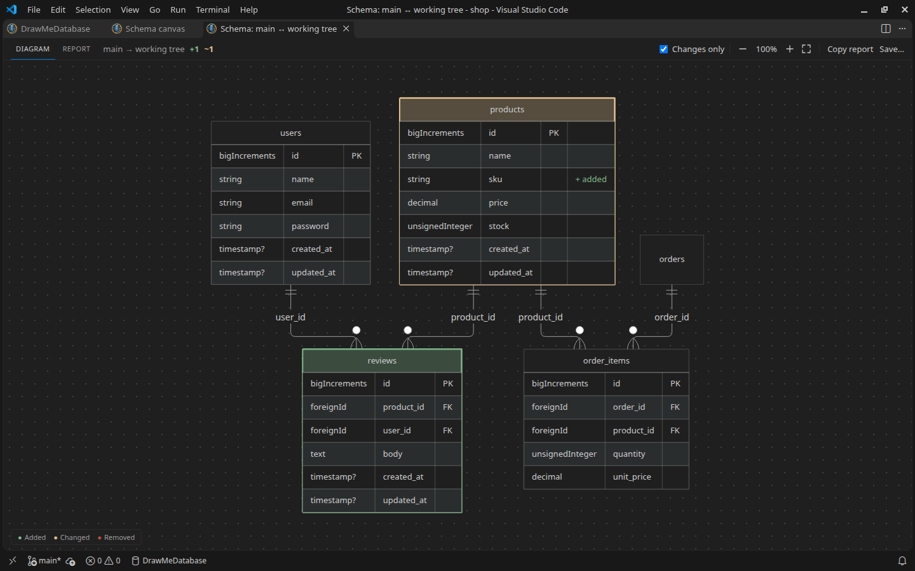915x571 pixels.
Task: Open the Go menu
Action: [x=154, y=10]
